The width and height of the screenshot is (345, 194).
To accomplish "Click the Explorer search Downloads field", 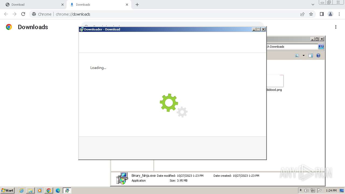I will (x=292, y=47).
